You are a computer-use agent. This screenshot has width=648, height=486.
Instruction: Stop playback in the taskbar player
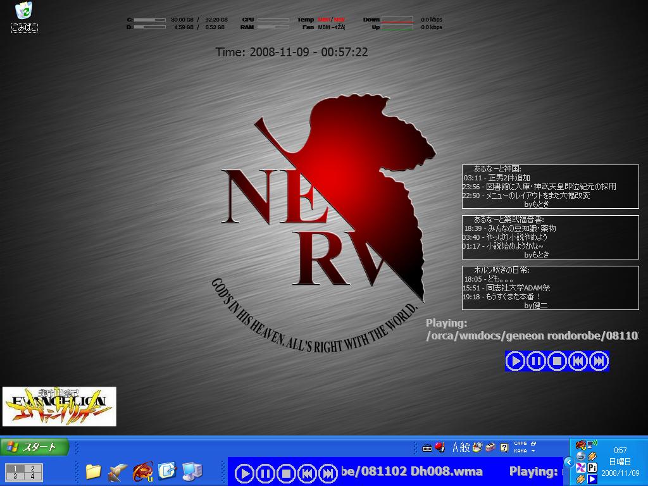(286, 473)
